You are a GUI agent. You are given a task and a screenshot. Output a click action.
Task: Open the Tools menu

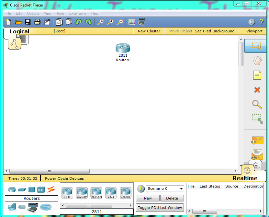click(60, 13)
